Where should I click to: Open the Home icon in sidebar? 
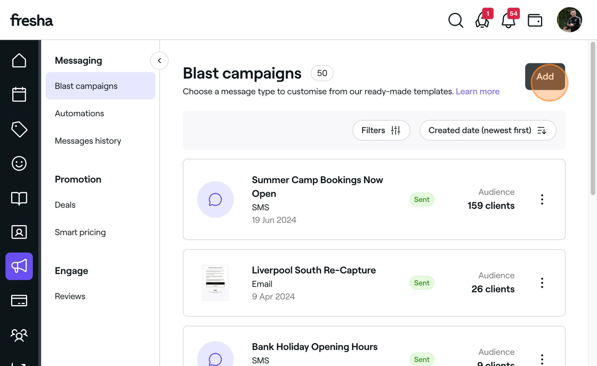tap(19, 60)
